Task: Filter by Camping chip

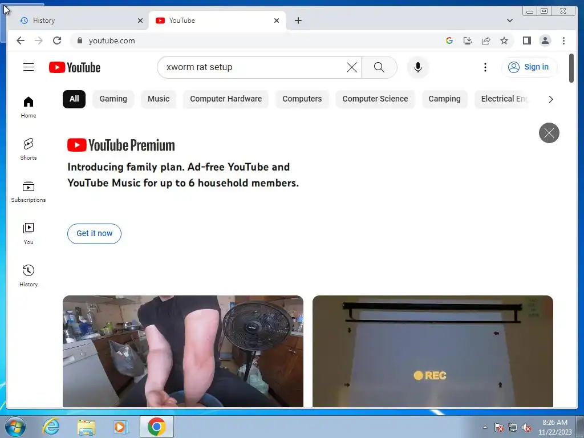Action: pos(444,99)
